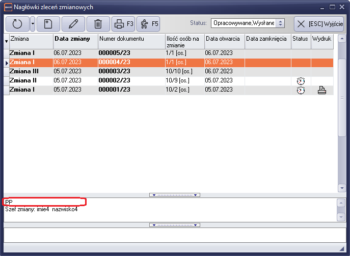Click the clock status icon for 000002/23
The width and height of the screenshot is (350, 256).
tap(301, 81)
